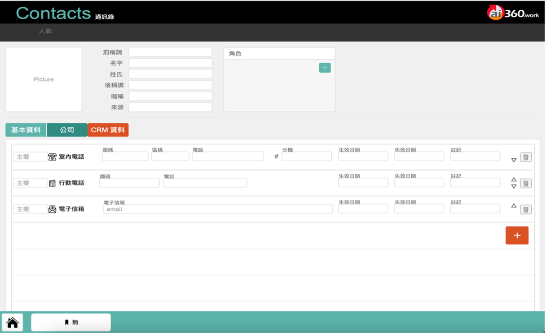Click the 分機 extension field
This screenshot has width=546, height=334.
tap(307, 156)
